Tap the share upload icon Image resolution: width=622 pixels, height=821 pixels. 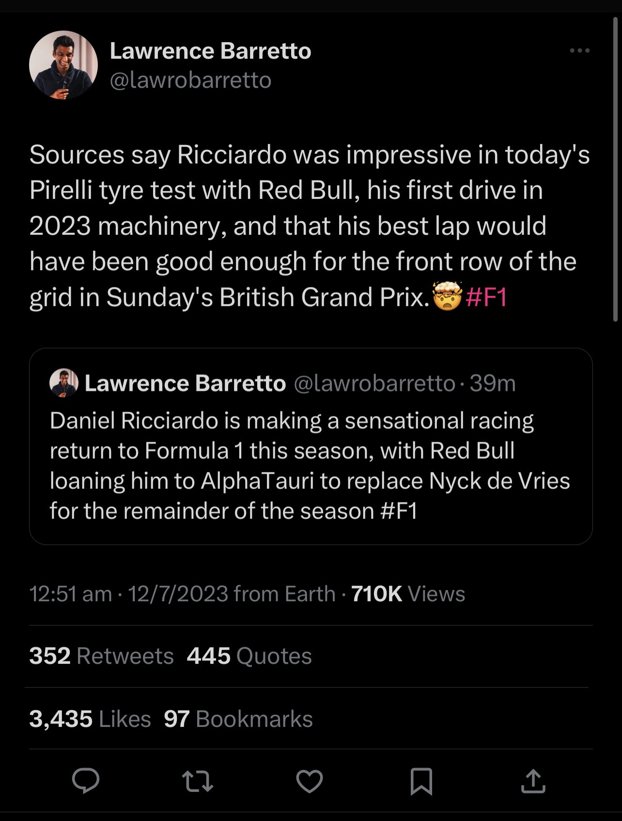click(x=533, y=781)
